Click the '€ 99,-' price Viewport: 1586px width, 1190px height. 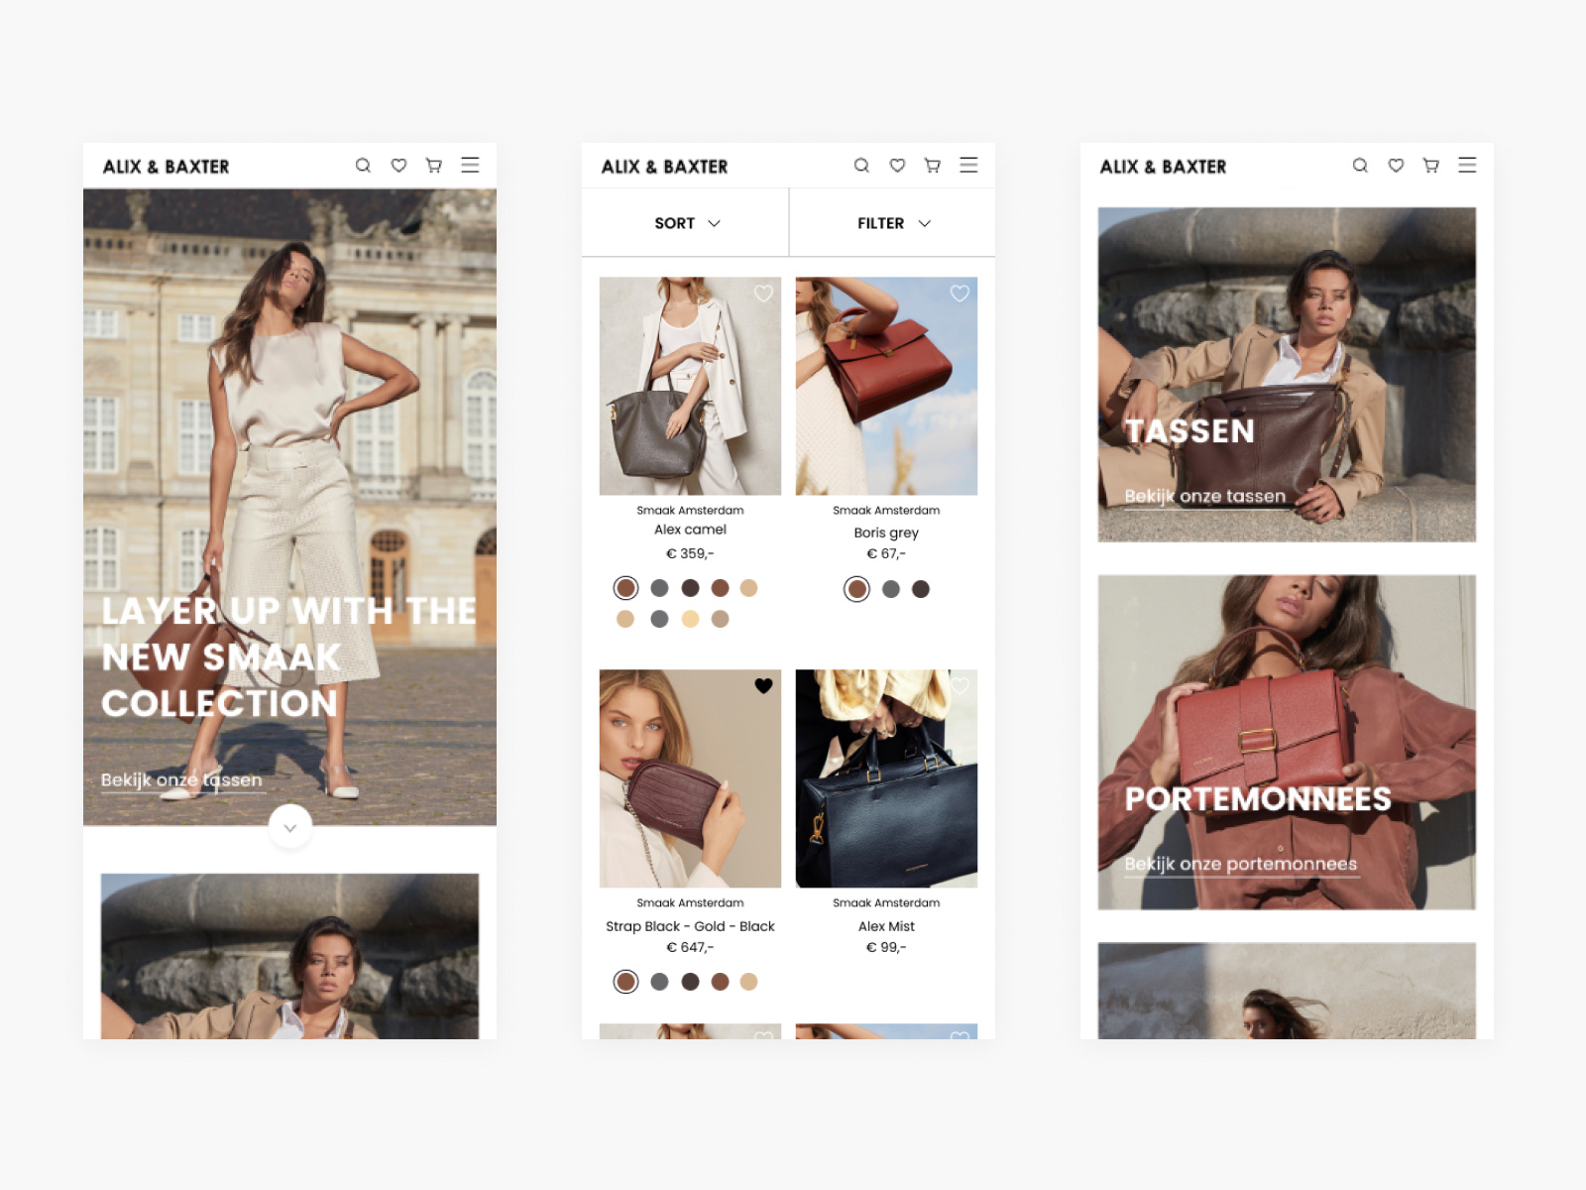tap(886, 947)
